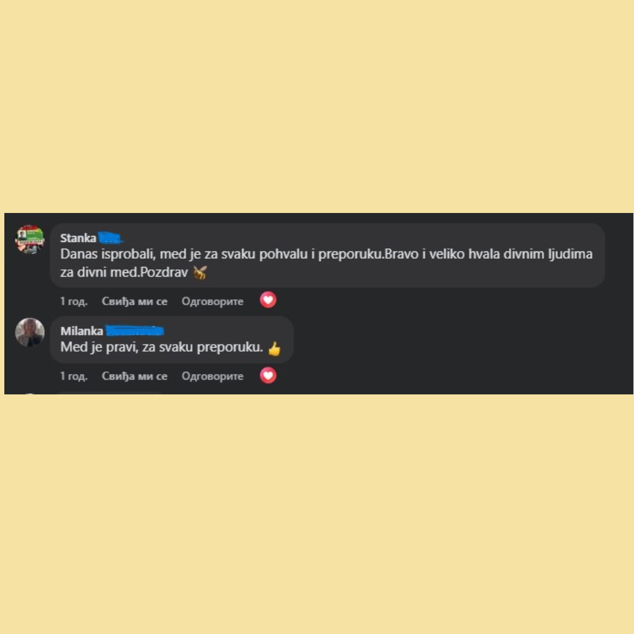
Task: Open Milanka's profile picture
Action: click(x=30, y=332)
